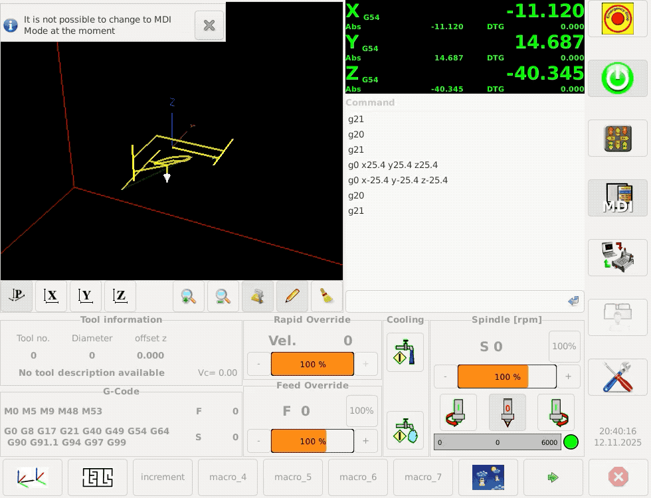Open the touch-off offsets button
Image resolution: width=651 pixels, height=498 pixels.
coord(98,477)
